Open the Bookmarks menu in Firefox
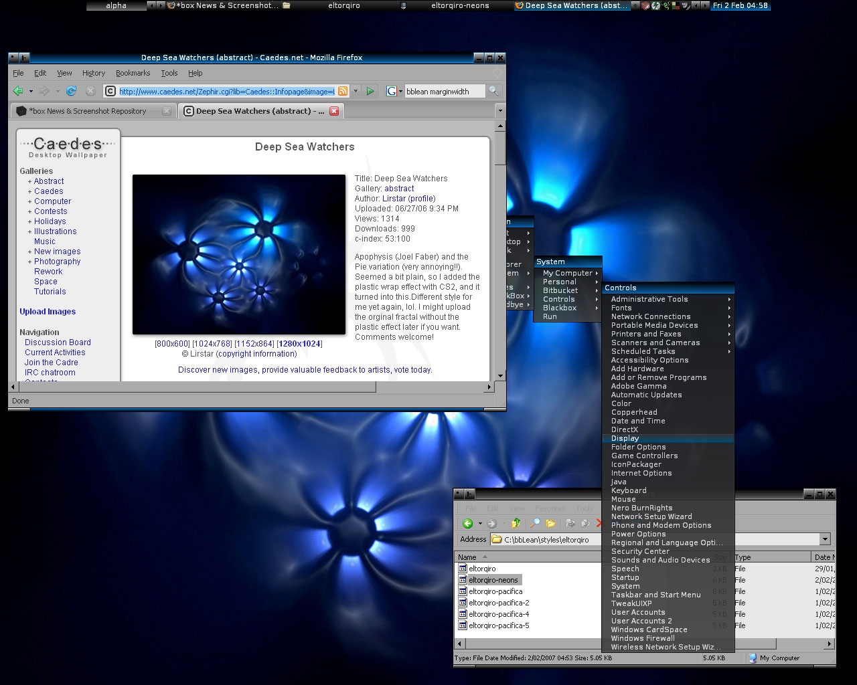The image size is (857, 685). [133, 73]
